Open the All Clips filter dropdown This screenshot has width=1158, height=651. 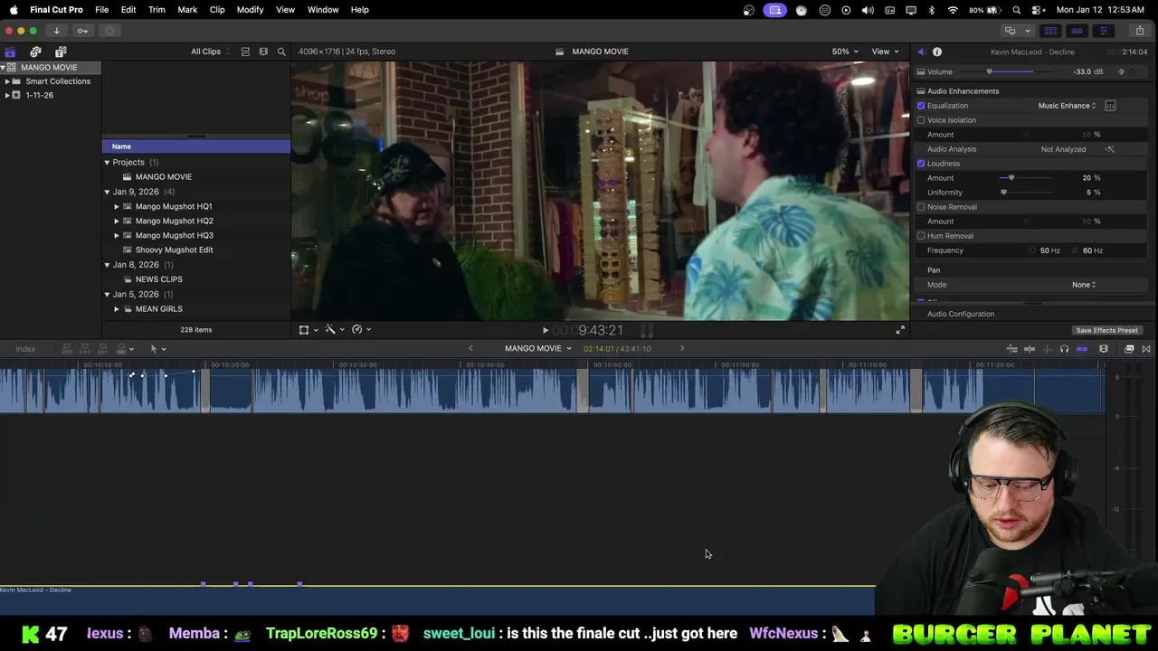coord(210,52)
